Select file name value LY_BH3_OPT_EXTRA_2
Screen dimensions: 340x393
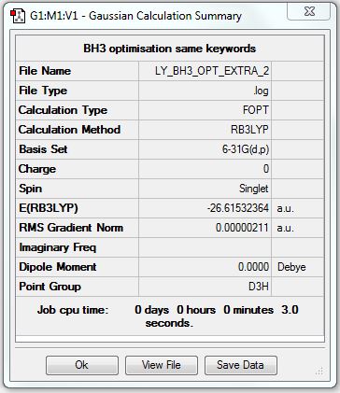[x=212, y=71]
